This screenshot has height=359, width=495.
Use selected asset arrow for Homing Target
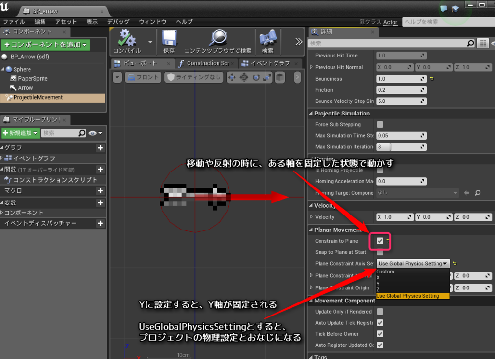466,193
